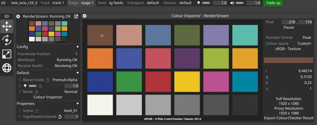Open the test_ocio_r29_3 project item
Screen dimensions: 317x125
coord(24,3)
